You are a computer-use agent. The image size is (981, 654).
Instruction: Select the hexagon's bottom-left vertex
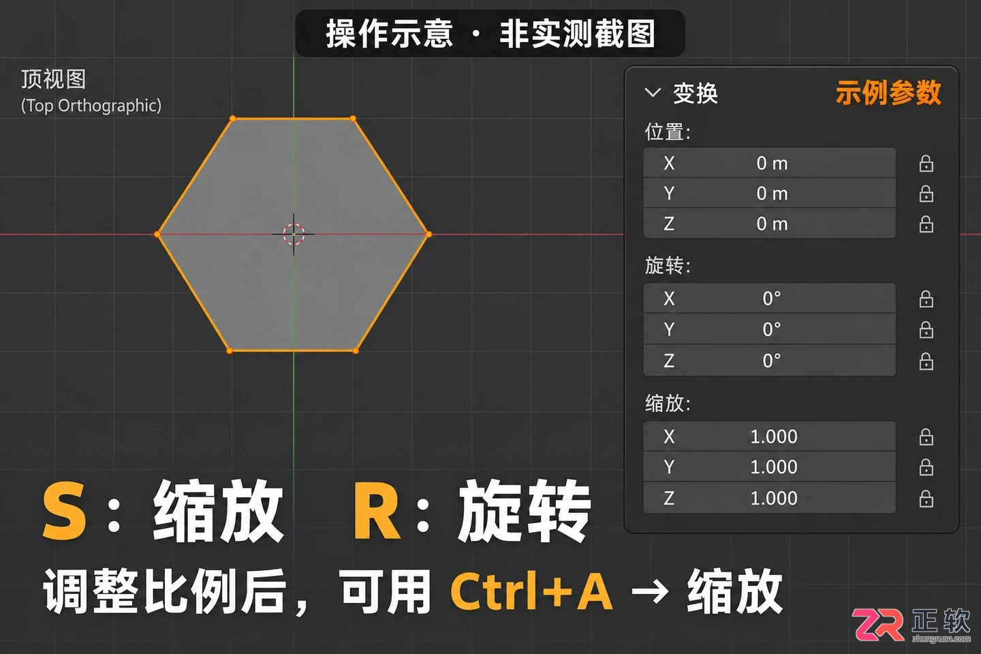coord(230,351)
